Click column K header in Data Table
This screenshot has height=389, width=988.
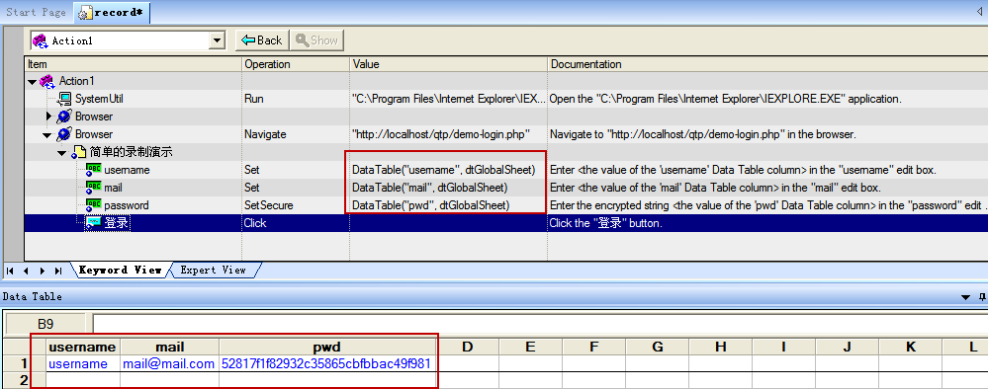click(x=911, y=347)
